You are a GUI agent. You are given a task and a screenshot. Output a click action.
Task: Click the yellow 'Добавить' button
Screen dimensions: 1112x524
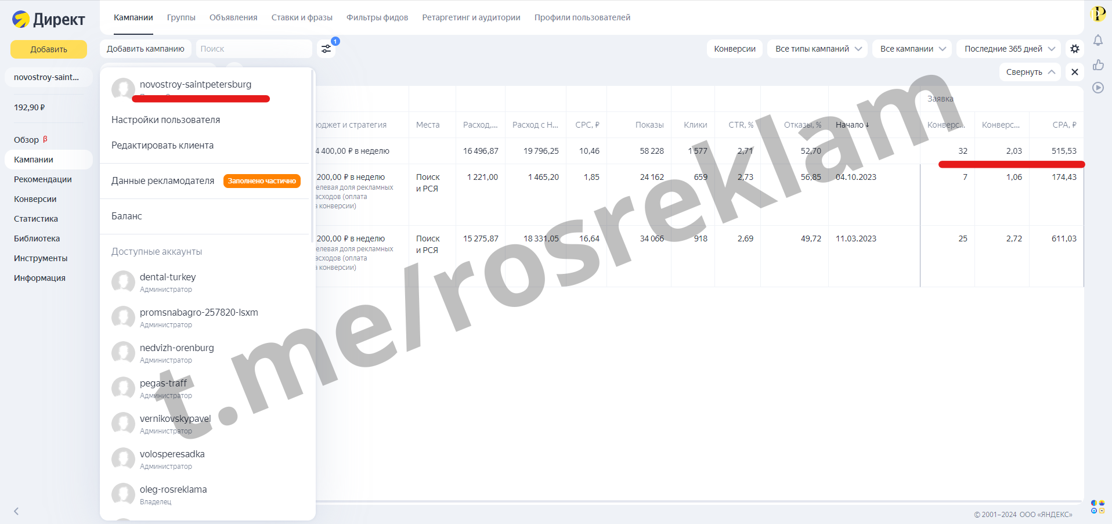pyautogui.click(x=49, y=49)
